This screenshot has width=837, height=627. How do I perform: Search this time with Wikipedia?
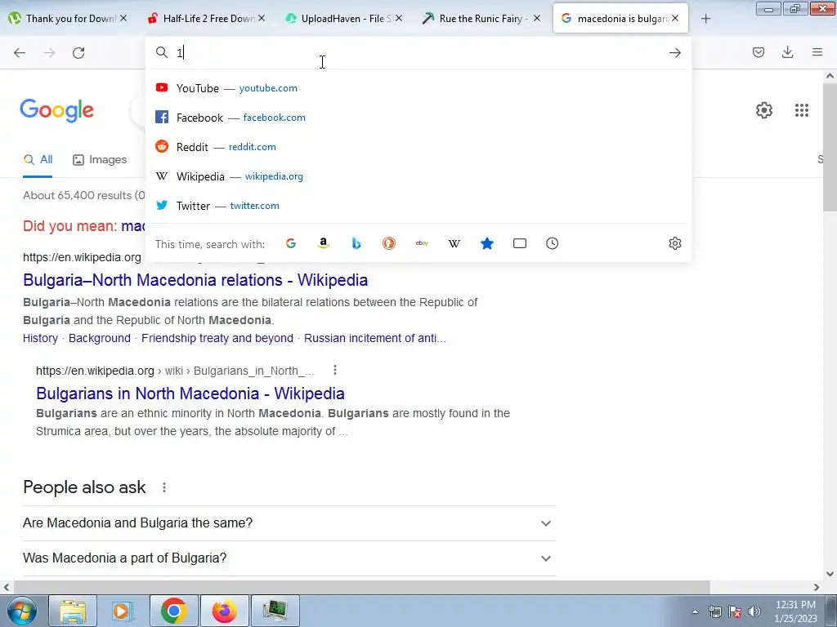tap(454, 243)
